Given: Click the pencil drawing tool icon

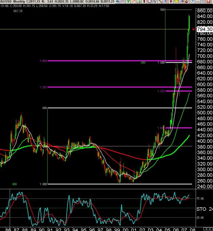Looking at the screenshot, I should [133, 1].
